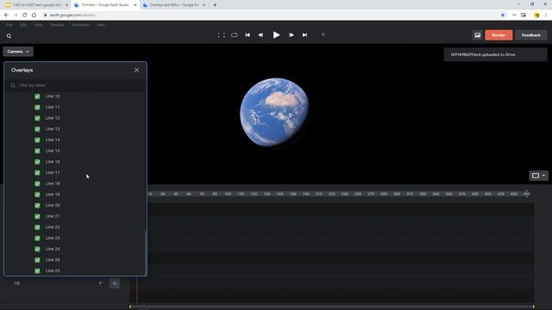This screenshot has height=310, width=552.
Task: Disable the Line 15 overlay
Action: pyautogui.click(x=37, y=151)
